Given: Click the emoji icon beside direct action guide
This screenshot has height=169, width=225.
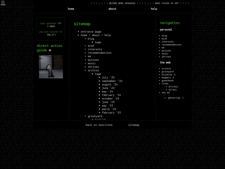Looking at the screenshot, I should pyautogui.click(x=50, y=50).
